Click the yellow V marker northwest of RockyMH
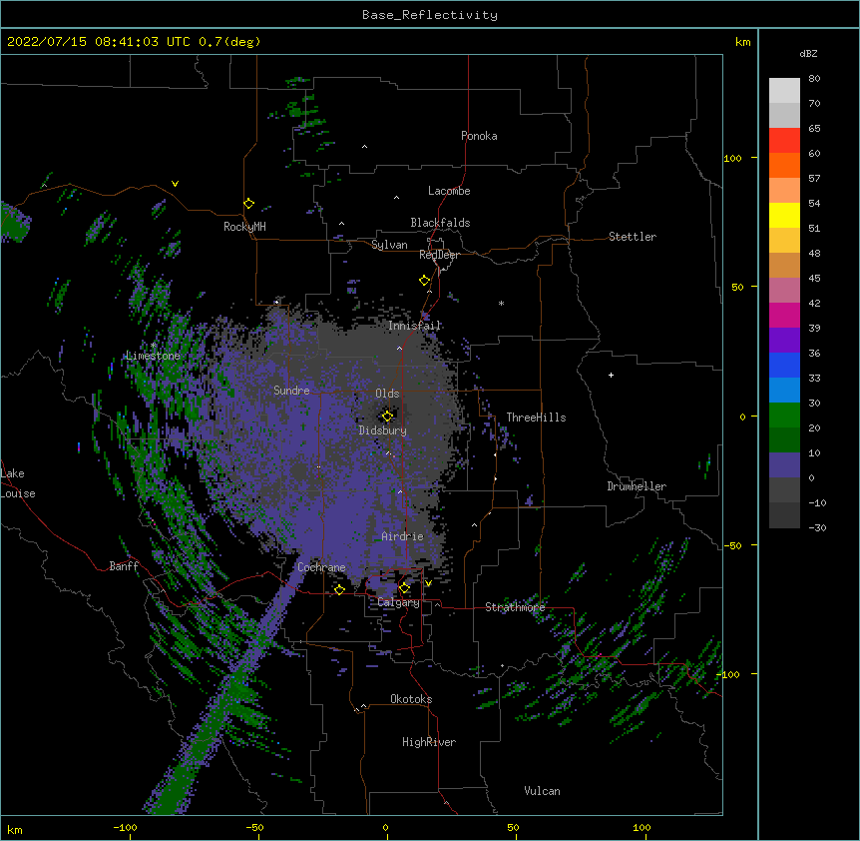This screenshot has height=841, width=860. (175, 184)
